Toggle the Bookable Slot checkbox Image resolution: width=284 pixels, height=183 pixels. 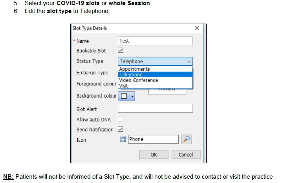click(x=121, y=51)
